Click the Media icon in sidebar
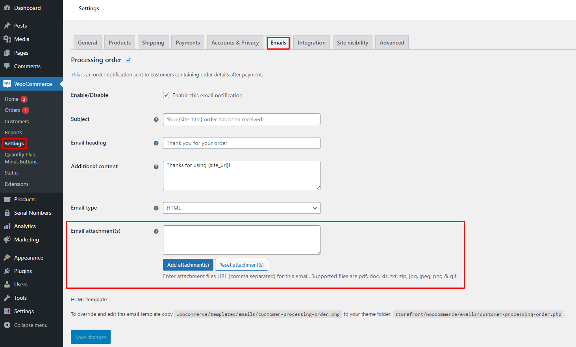 point(7,39)
